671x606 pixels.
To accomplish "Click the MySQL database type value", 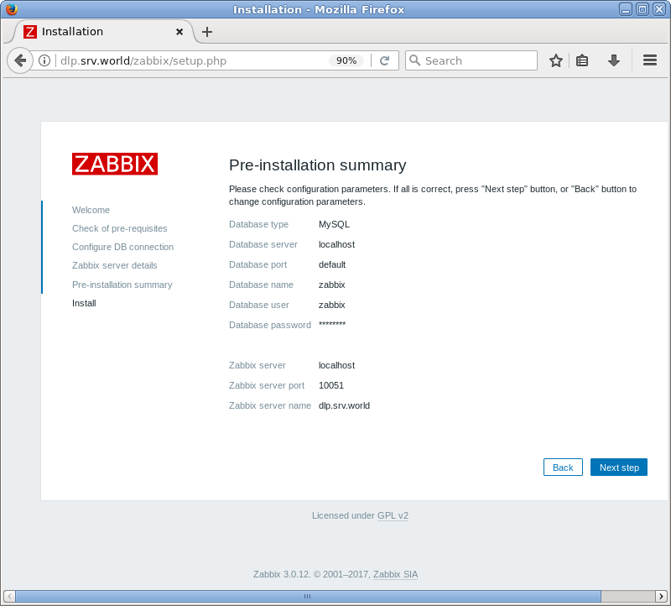I will (334, 224).
